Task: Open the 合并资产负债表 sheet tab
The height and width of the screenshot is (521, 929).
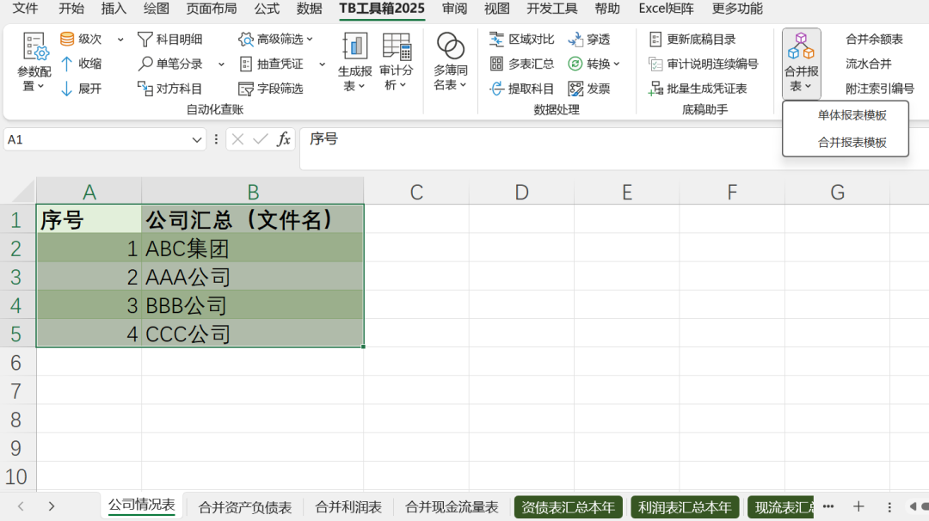Action: click(244, 507)
